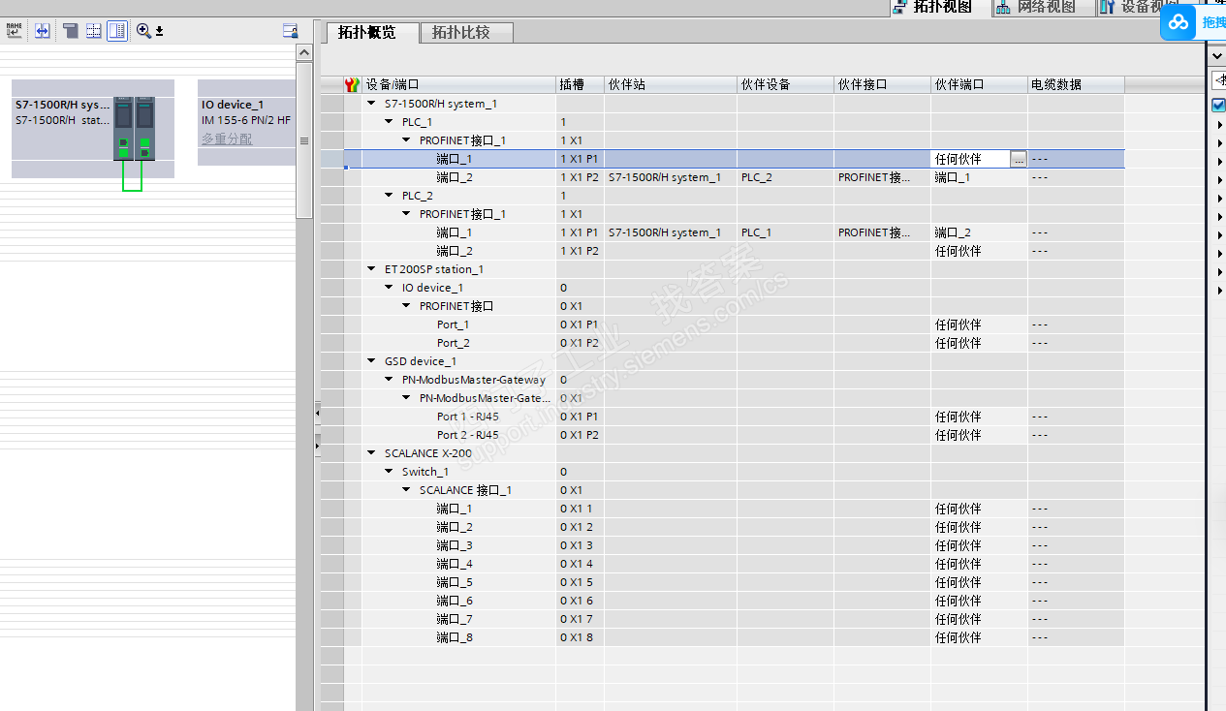Click the graphic pane's vertical scrollbar thumb
Viewport: 1226px width, 711px height.
click(x=304, y=140)
